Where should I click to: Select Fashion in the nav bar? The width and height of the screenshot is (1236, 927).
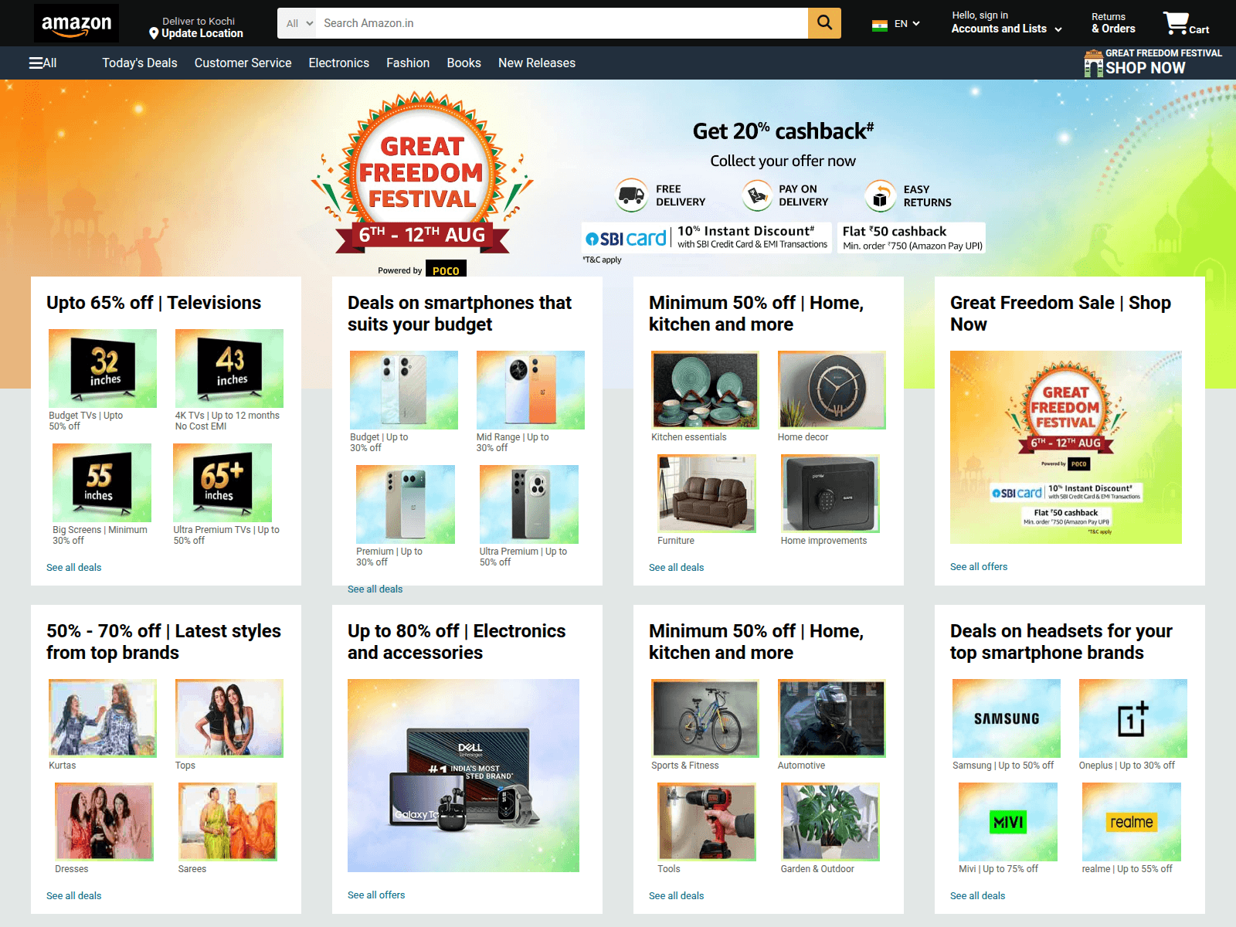click(408, 63)
